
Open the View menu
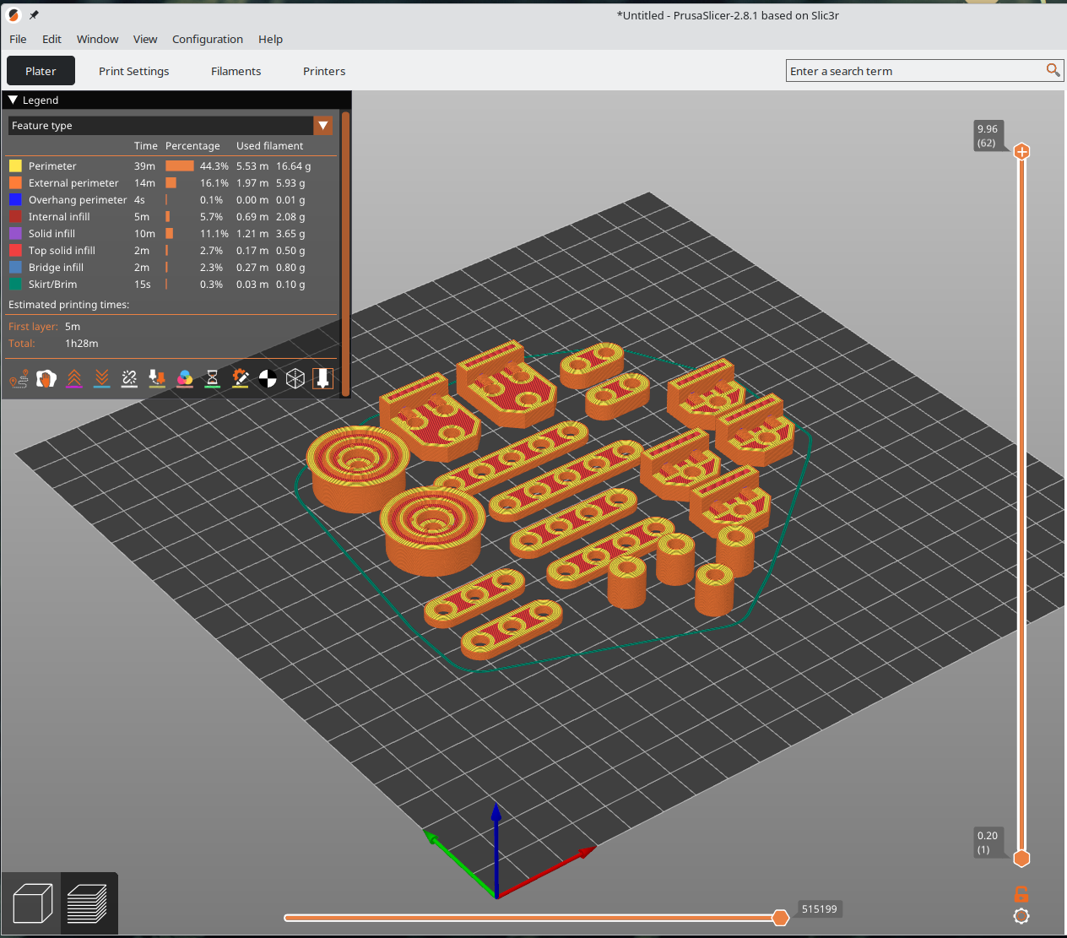pos(145,39)
